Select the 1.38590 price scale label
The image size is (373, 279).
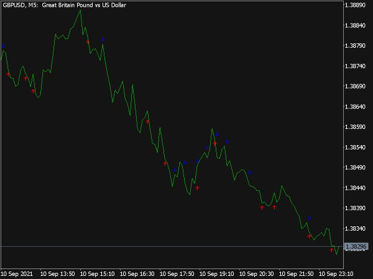coord(355,127)
